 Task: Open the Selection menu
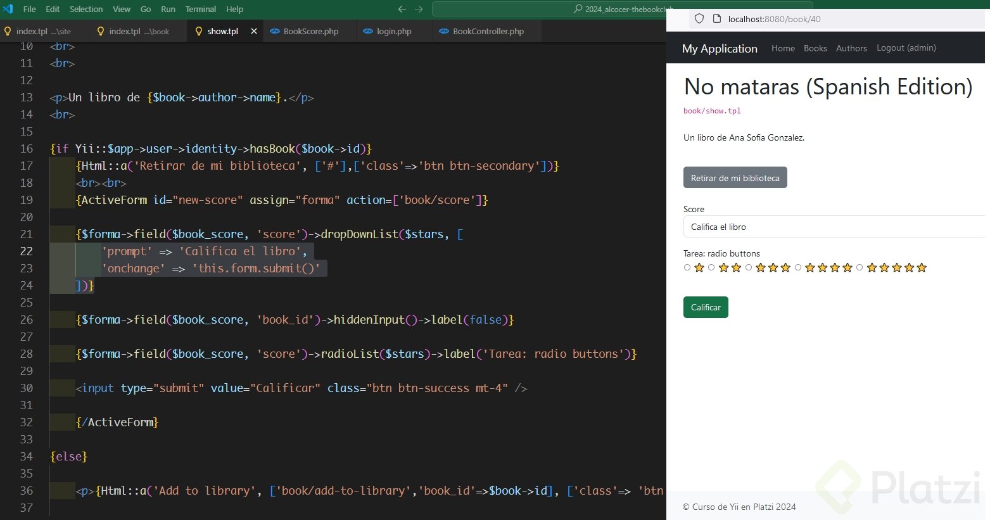pos(86,9)
